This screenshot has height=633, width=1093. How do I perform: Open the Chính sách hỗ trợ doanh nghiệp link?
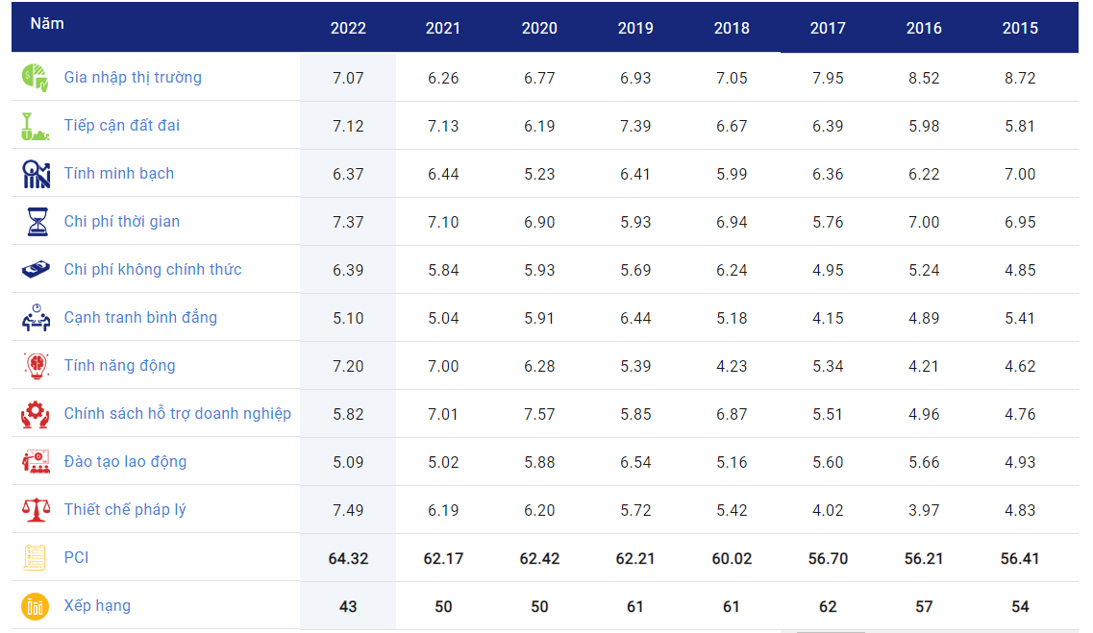[178, 414]
